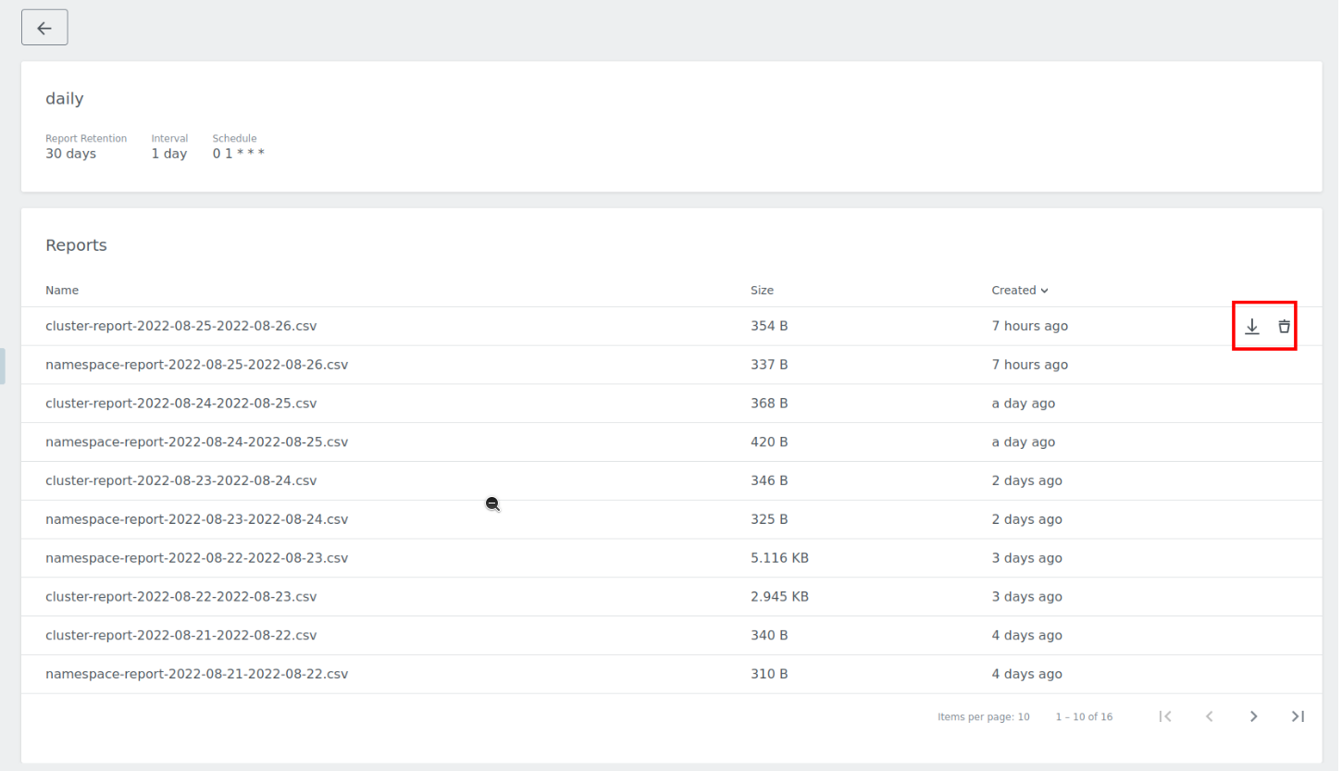Screen dimensions: 1342x771
Task: Select the Reports section heading
Action: click(x=76, y=244)
